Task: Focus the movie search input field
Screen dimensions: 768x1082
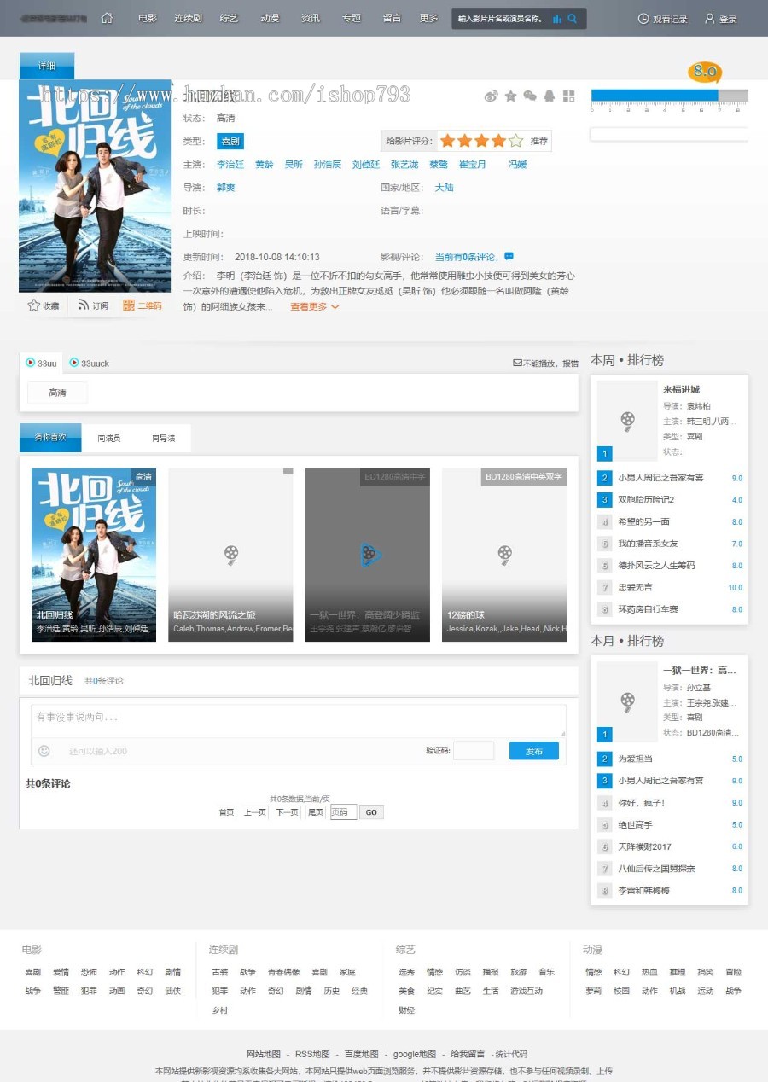Action: point(502,18)
